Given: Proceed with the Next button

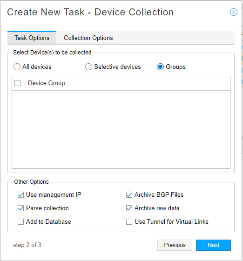Looking at the screenshot, I should (x=213, y=245).
